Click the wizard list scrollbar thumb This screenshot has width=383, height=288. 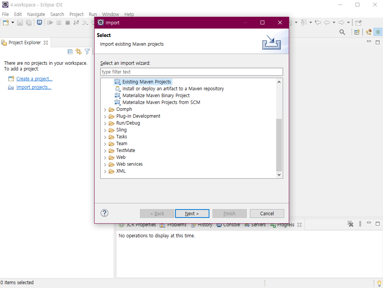[279, 145]
